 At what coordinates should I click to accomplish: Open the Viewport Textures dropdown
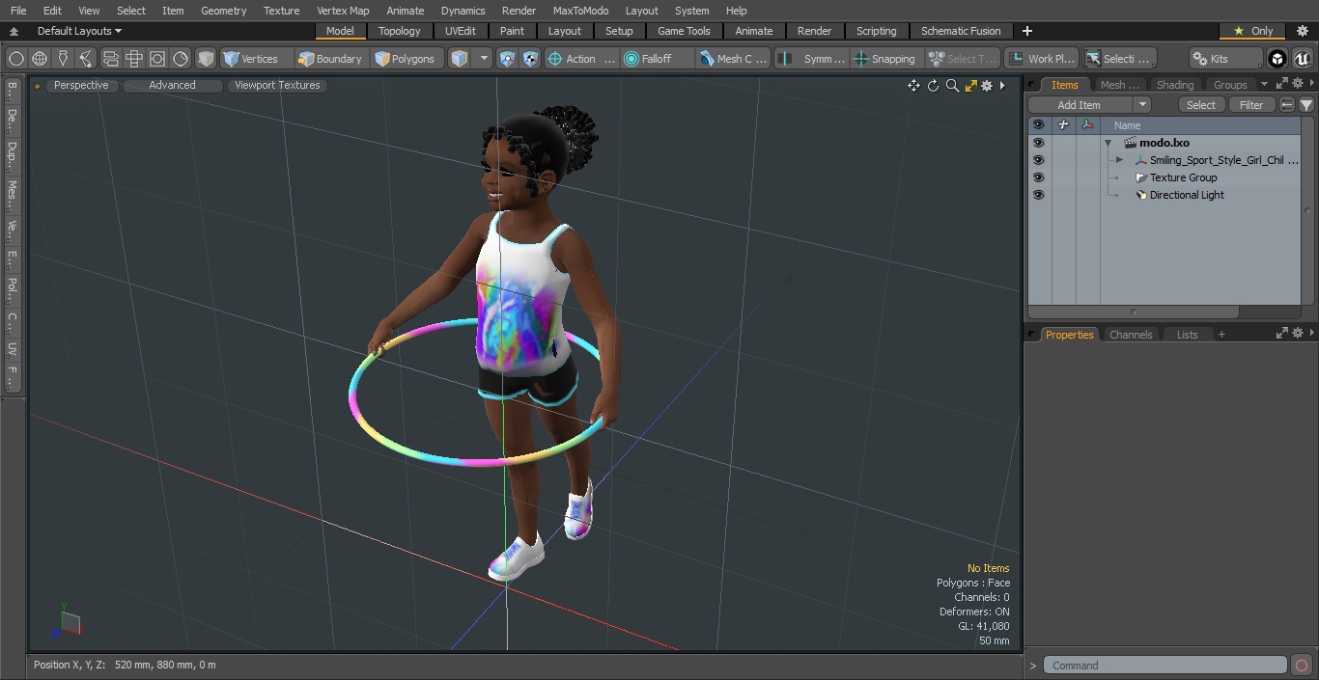click(277, 85)
